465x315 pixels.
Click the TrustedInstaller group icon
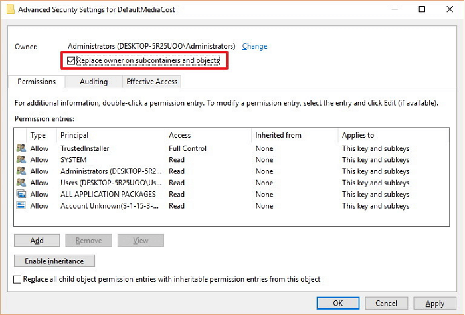coord(21,148)
